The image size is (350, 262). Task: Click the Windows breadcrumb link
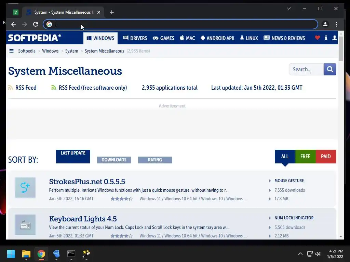[x=50, y=51]
